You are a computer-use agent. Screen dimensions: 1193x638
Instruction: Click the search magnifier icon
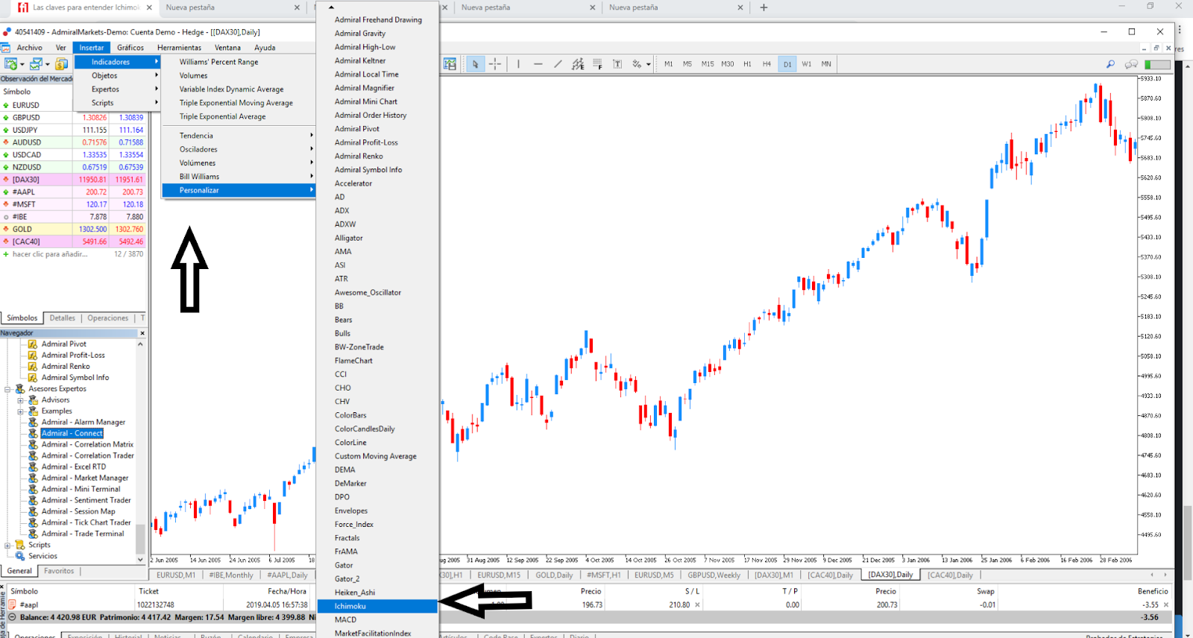[1110, 64]
